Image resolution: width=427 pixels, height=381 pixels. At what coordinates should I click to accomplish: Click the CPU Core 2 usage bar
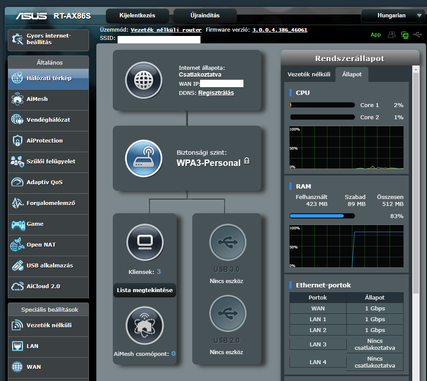pyautogui.click(x=322, y=117)
